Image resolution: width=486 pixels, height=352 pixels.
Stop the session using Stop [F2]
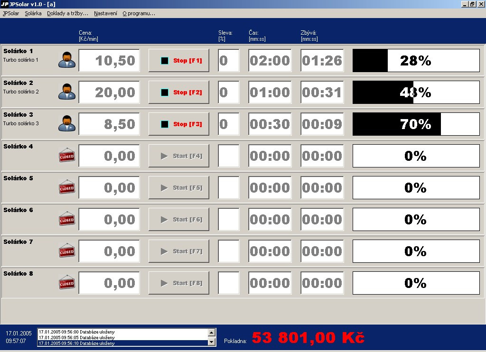179,93
